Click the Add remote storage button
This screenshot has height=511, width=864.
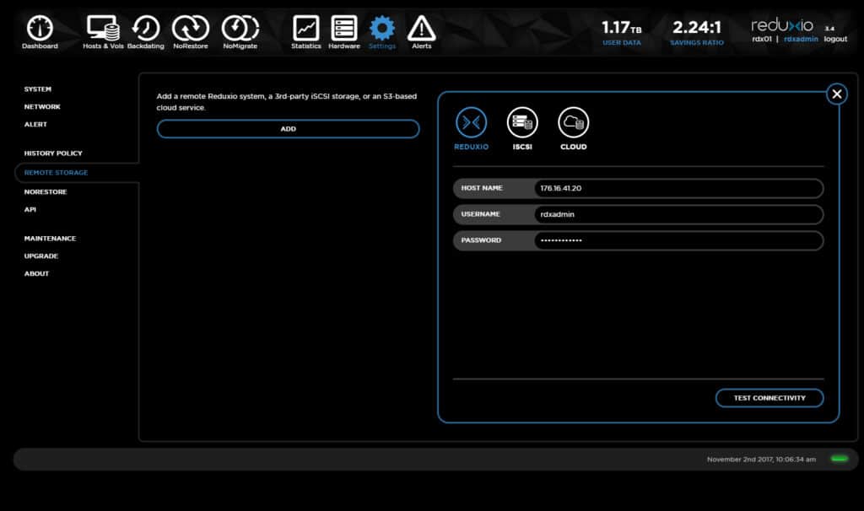pyautogui.click(x=289, y=129)
